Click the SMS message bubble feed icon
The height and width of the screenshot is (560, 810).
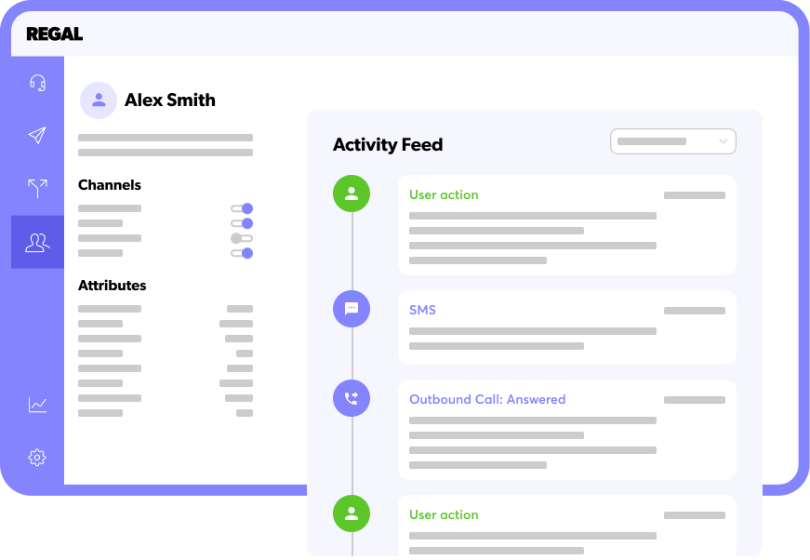(x=352, y=309)
